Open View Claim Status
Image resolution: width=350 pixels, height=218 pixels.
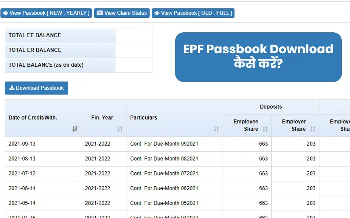(x=122, y=13)
